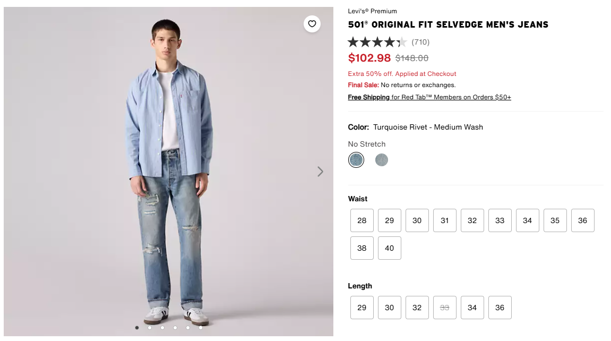The image size is (611, 341).
Task: Select waist size 34
Action: tap(528, 220)
